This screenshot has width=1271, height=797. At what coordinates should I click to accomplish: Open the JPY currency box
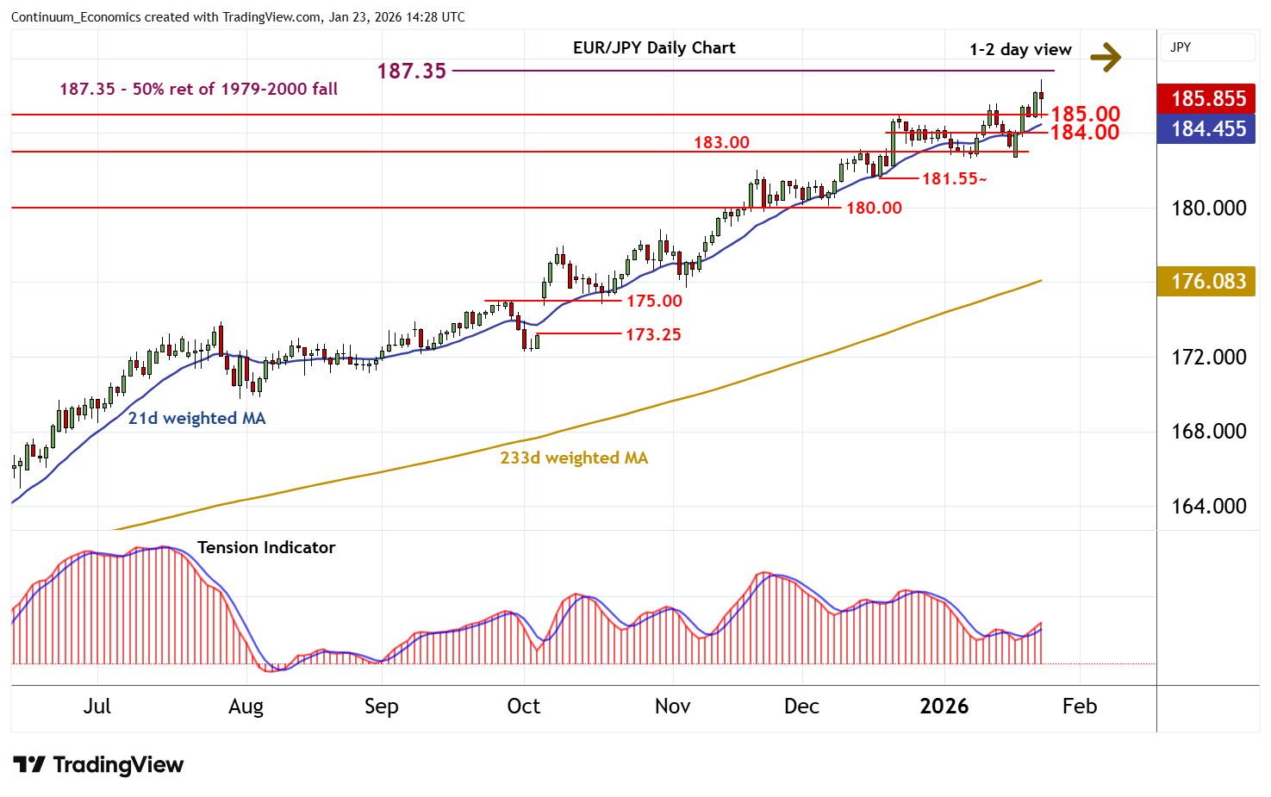point(1206,47)
